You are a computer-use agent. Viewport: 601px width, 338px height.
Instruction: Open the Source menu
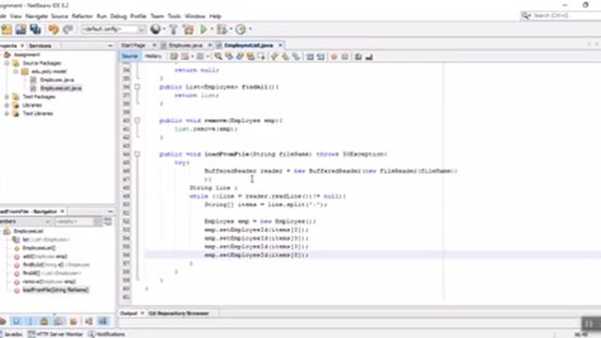[x=59, y=16]
